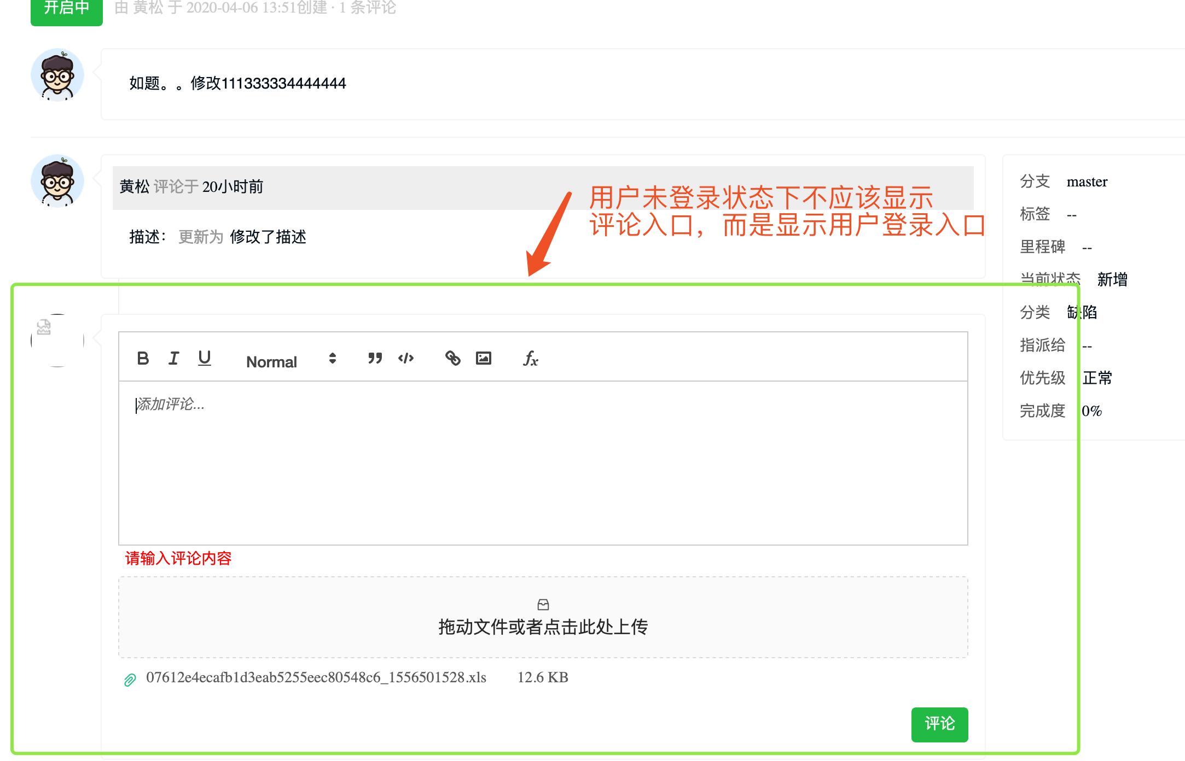Toggle italic formatting in comment editor

click(x=173, y=358)
